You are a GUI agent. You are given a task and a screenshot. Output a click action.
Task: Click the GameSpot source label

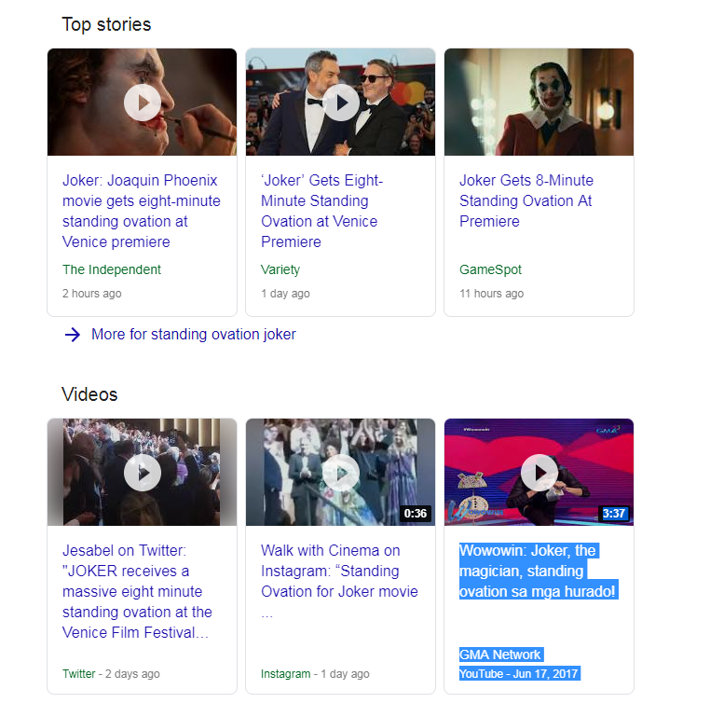point(490,269)
